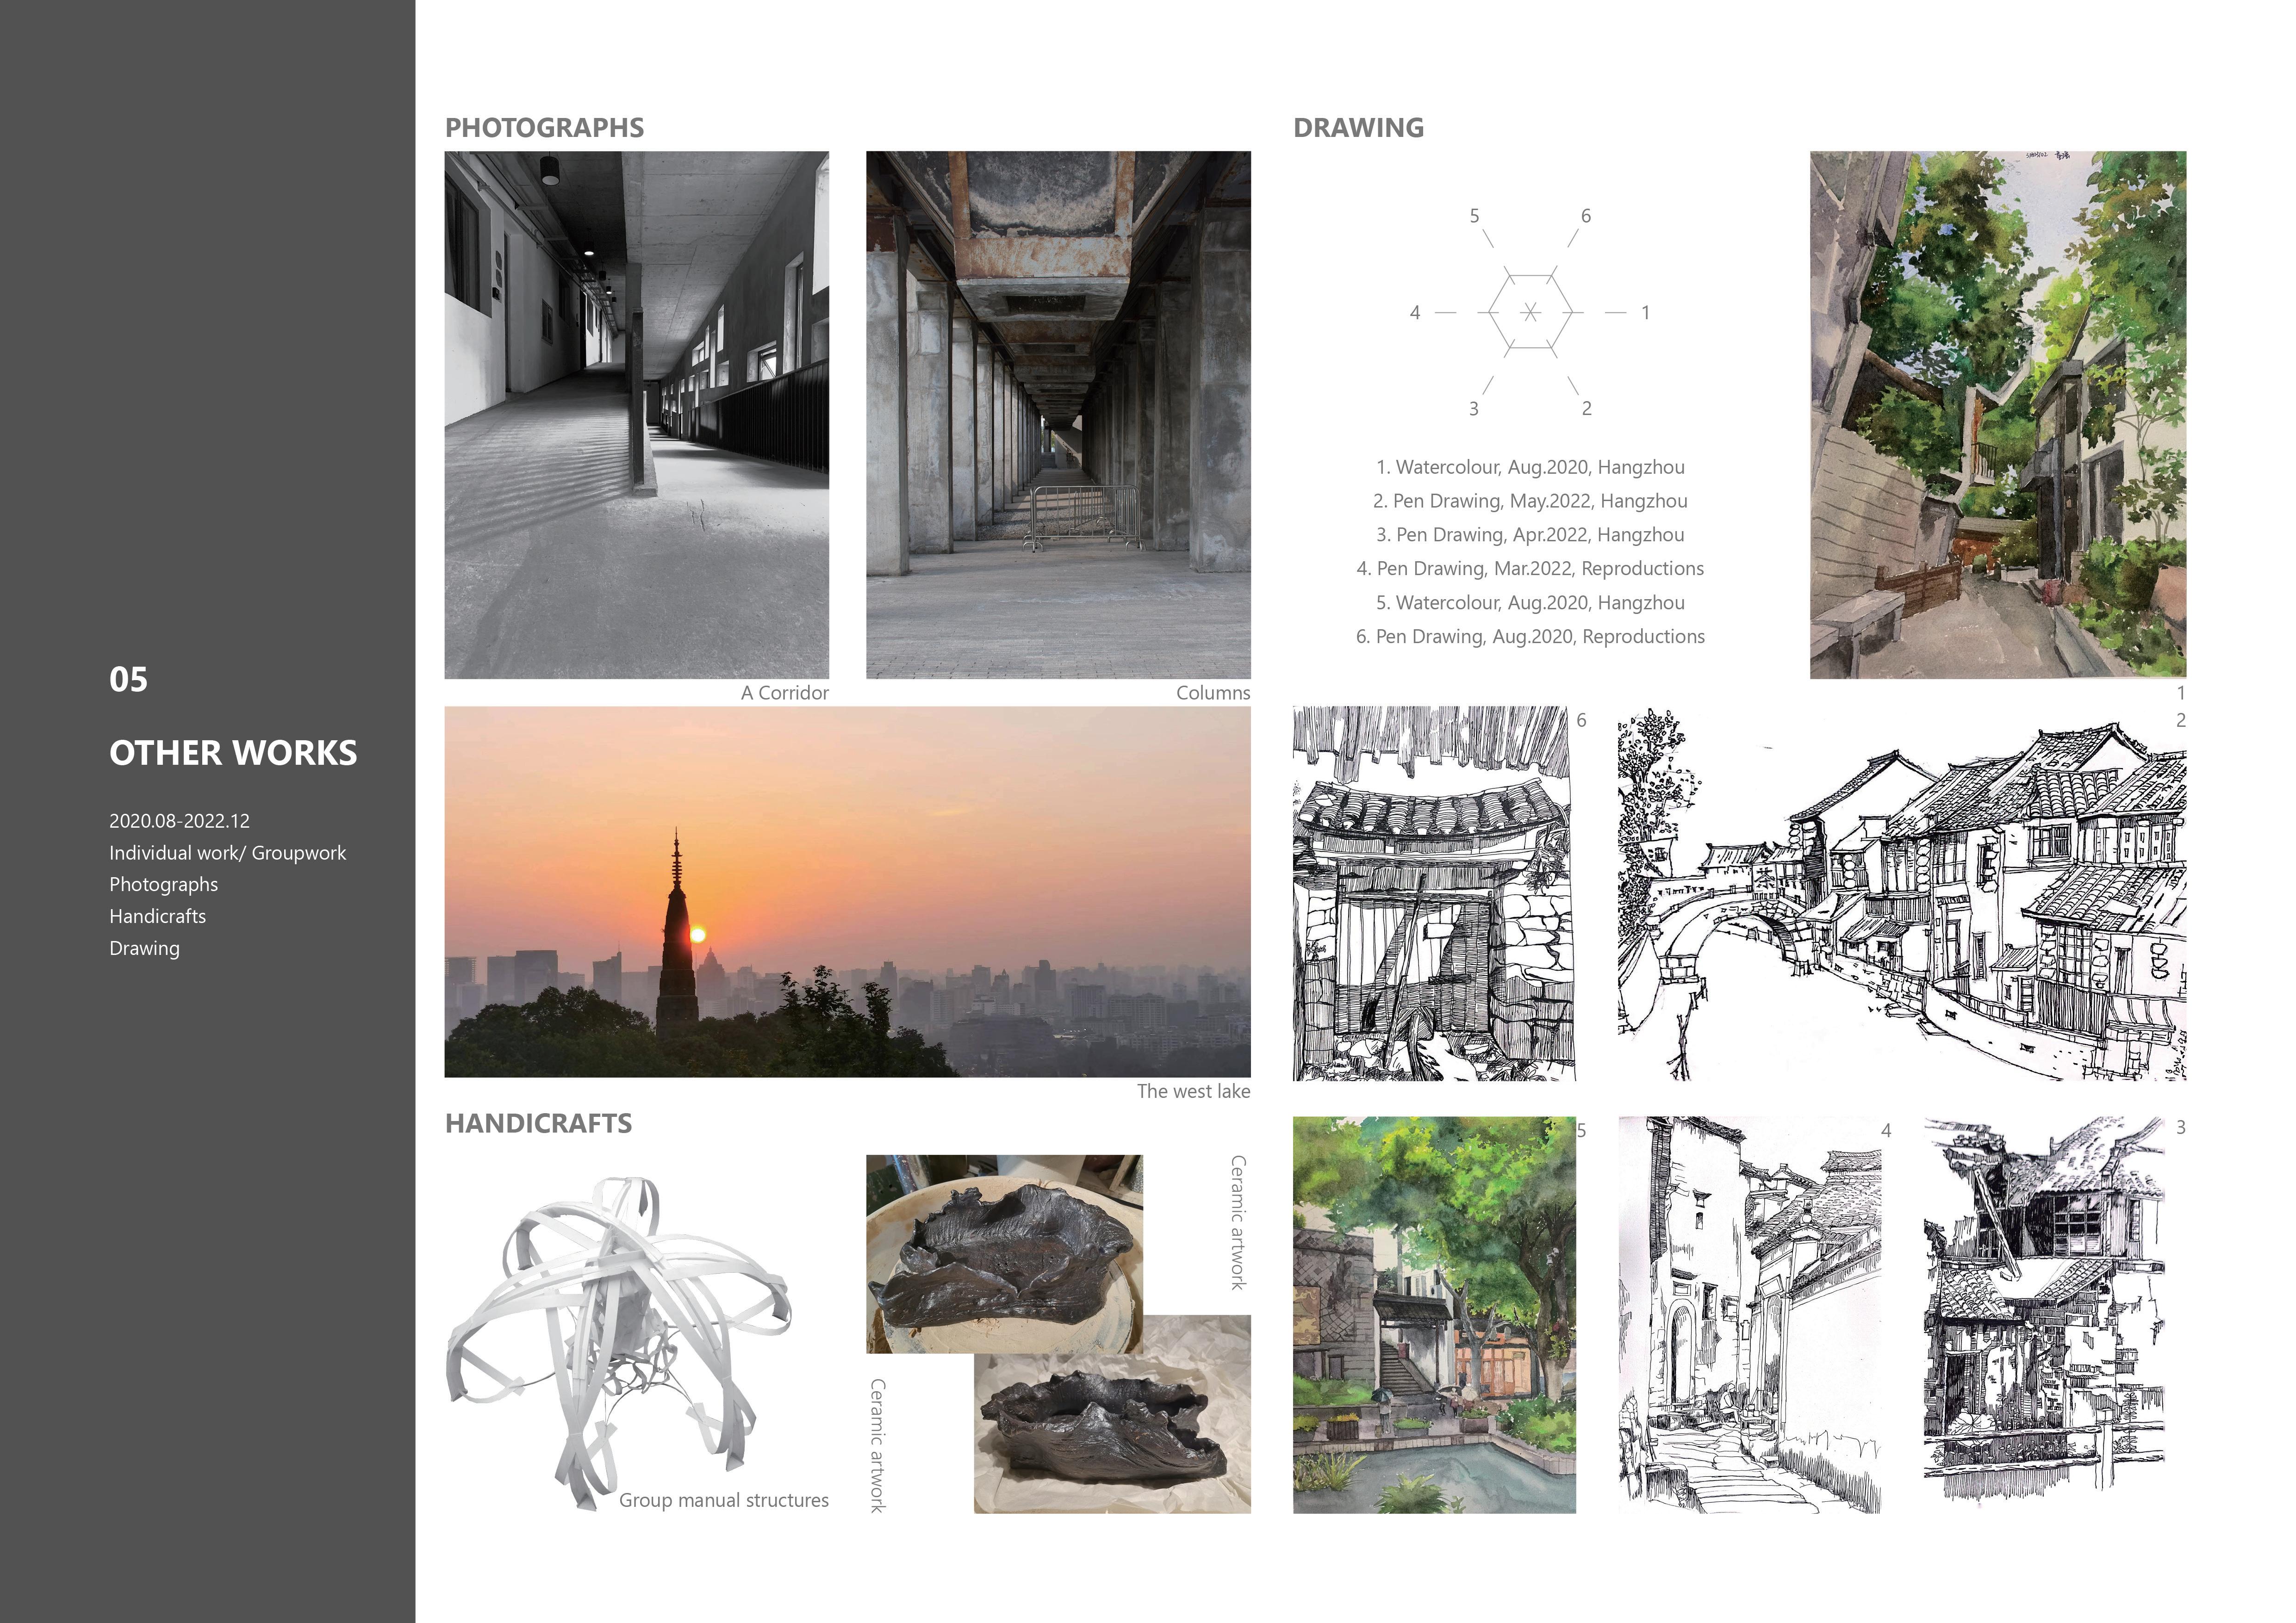Click the "Pen Drawing, May.2022, Hangzhou" legend line
Image resolution: width=2296 pixels, height=1623 pixels.
[x=1529, y=501]
